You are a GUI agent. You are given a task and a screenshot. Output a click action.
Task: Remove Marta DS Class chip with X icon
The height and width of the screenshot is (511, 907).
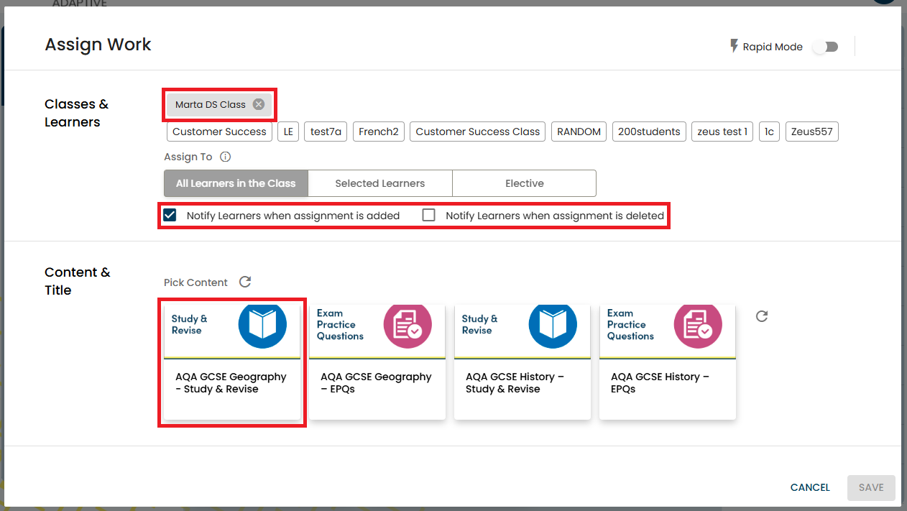pos(259,104)
